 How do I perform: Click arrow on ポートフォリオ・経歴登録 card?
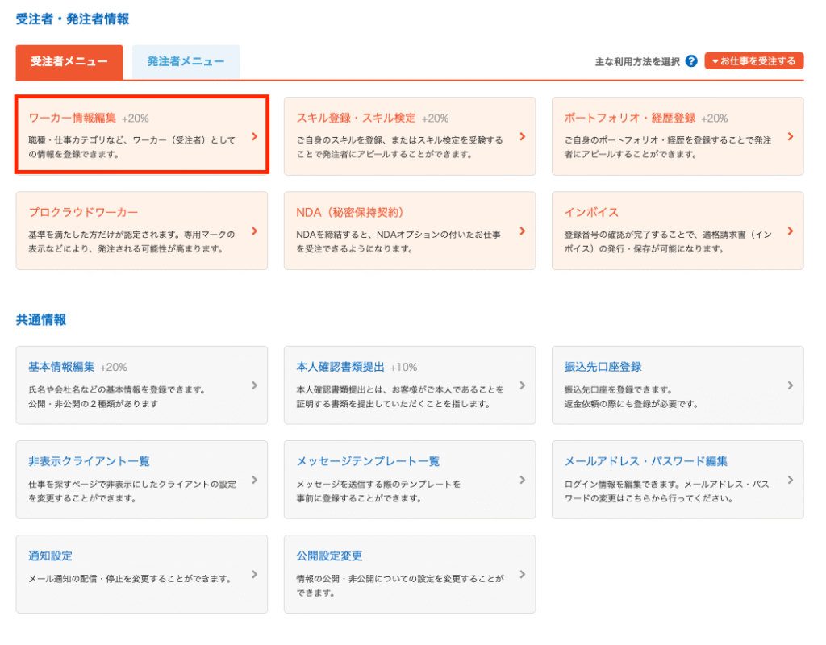click(790, 136)
